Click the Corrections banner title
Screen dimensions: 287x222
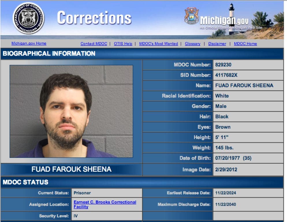pyautogui.click(x=94, y=18)
